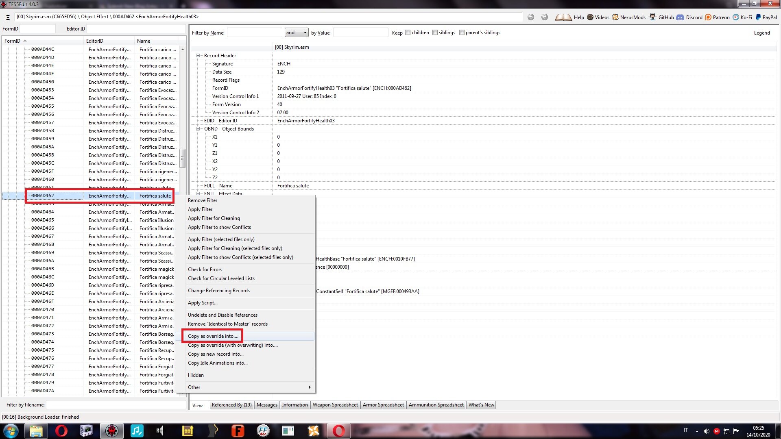Open the orange F app in taskbar
Image resolution: width=781 pixels, height=439 pixels.
pos(238,431)
